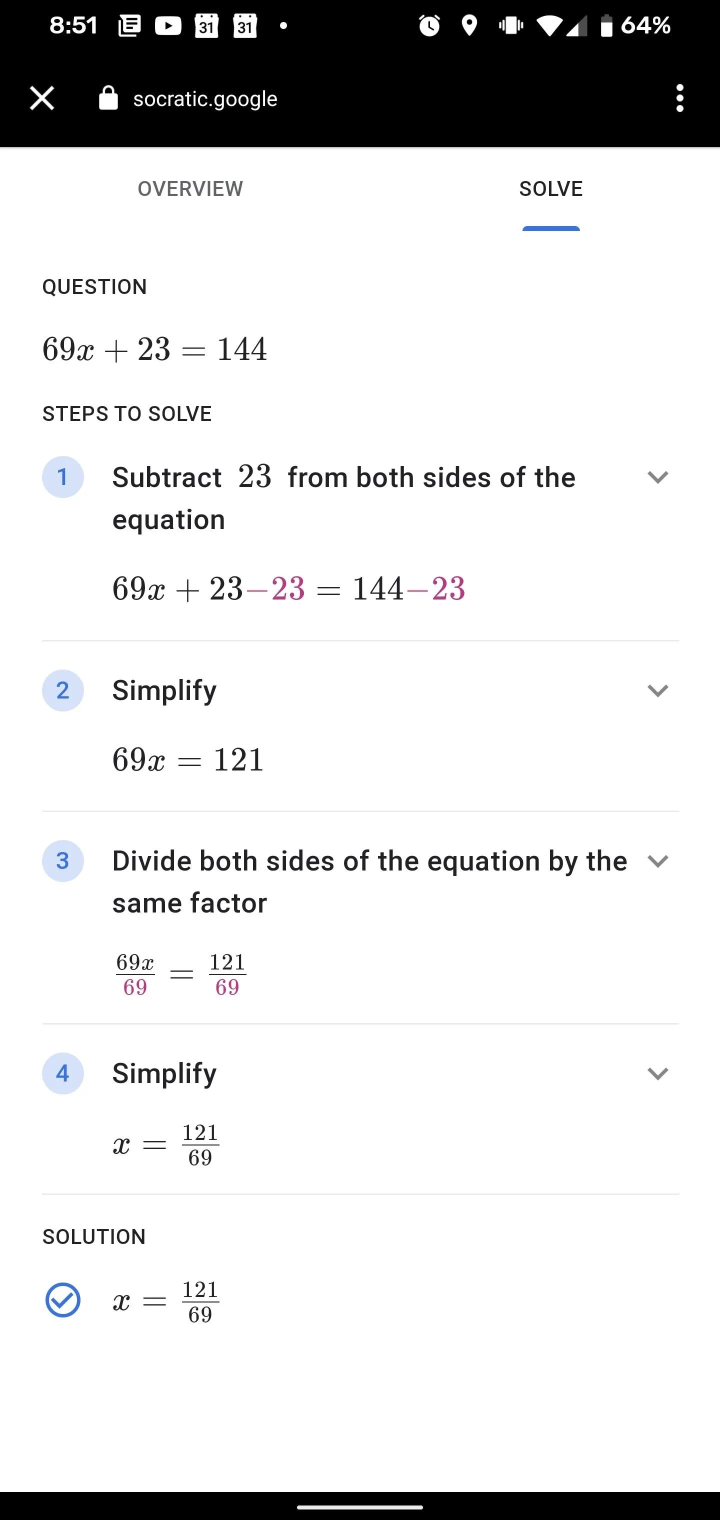Close the Socratic browser tab with X

[x=42, y=98]
